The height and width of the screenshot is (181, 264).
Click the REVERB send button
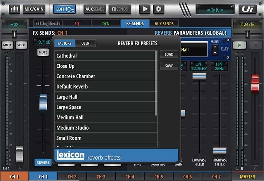point(43,163)
